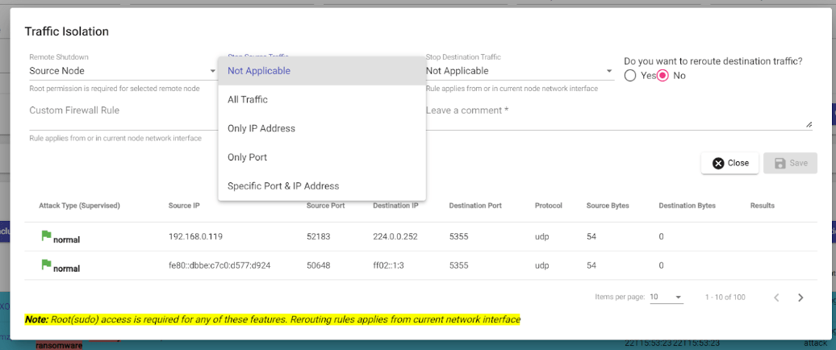Go to next page of results

pyautogui.click(x=800, y=298)
